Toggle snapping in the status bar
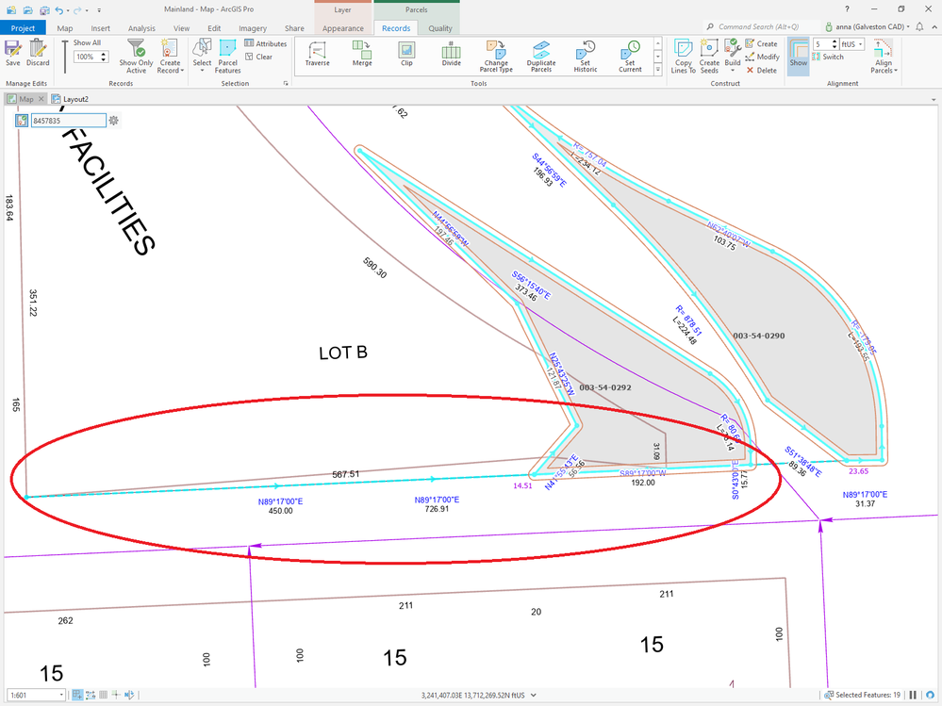 (x=77, y=696)
